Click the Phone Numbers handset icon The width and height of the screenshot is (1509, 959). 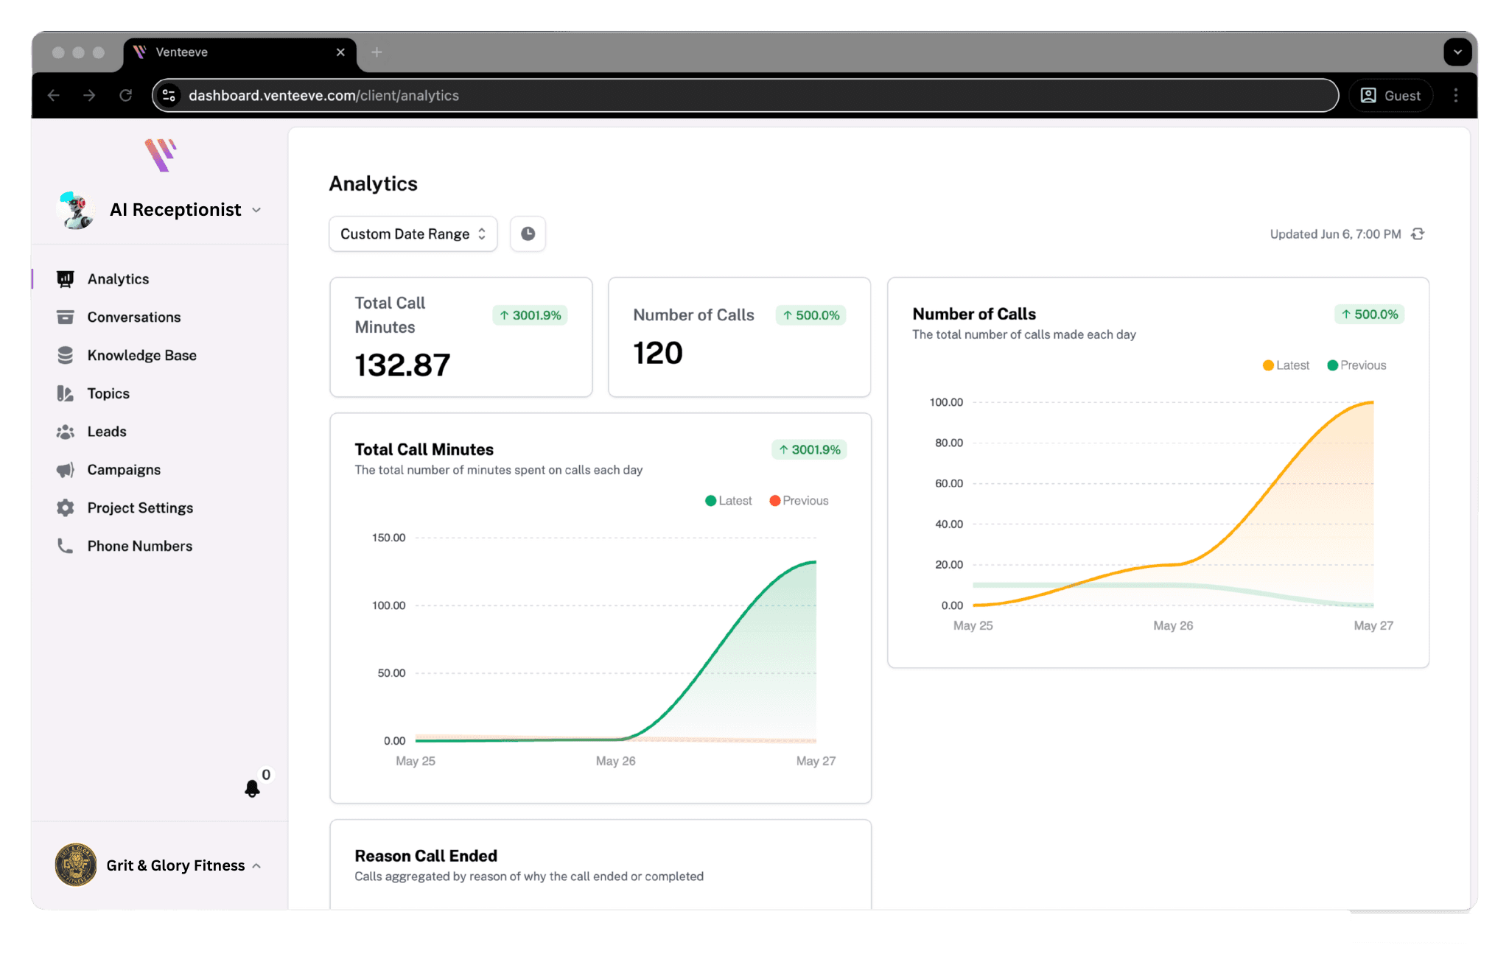(65, 546)
